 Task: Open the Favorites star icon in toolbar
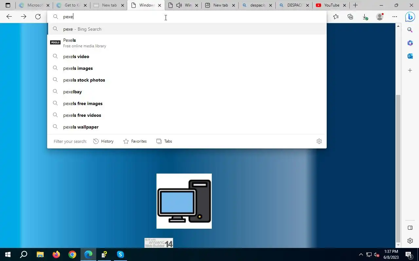coord(336,17)
